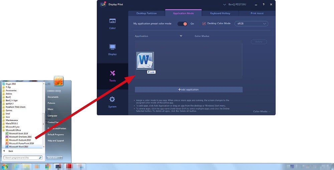Screen dimensions: 334x170
Task: Click the Delete button
Action: click(259, 42)
